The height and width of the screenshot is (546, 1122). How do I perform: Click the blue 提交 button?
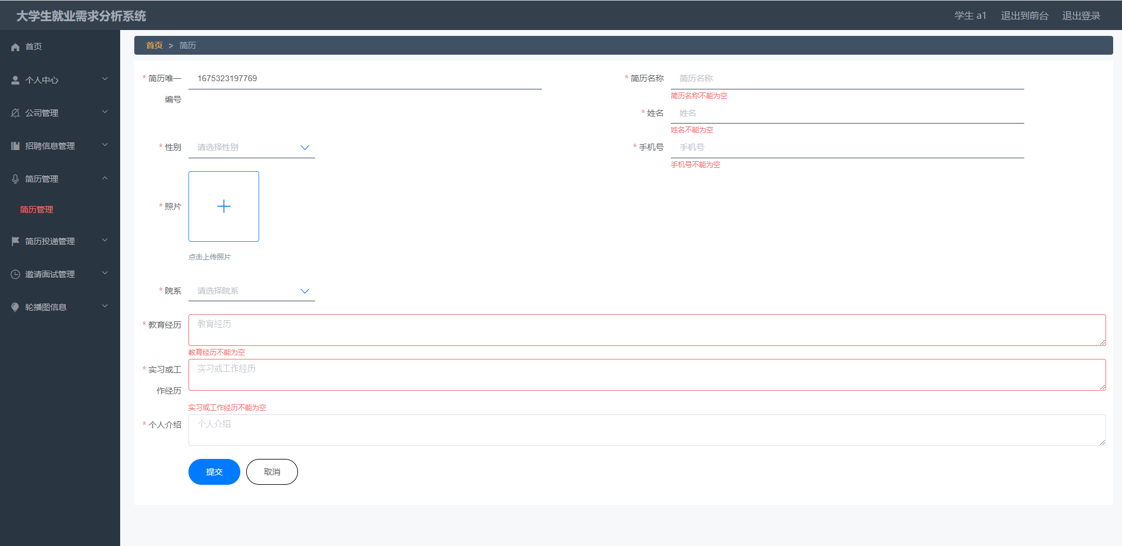[214, 472]
